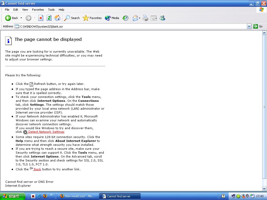This screenshot has height=200, width=267.
Task: Open the Back button history dropdown arrow
Action: click(x=21, y=18)
